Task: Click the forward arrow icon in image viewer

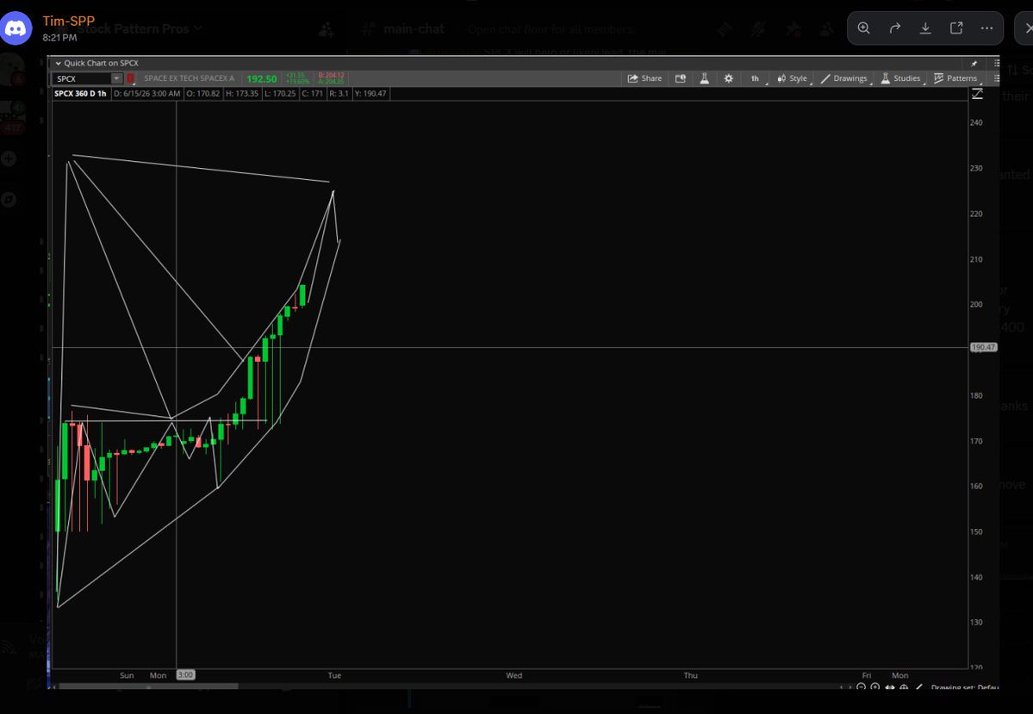Action: point(894,28)
